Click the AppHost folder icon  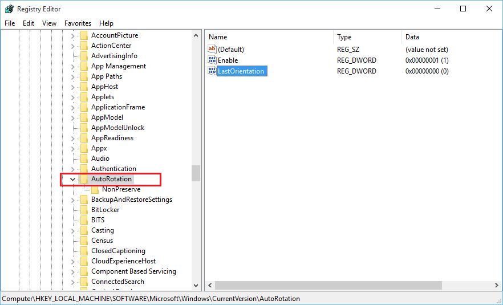click(x=84, y=87)
